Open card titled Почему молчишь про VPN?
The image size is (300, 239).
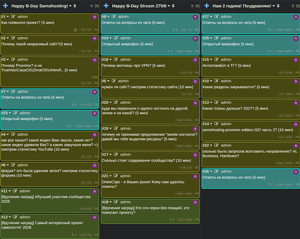pos(133,65)
